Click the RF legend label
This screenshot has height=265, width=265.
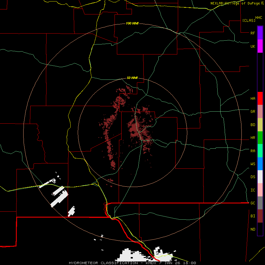253,33
